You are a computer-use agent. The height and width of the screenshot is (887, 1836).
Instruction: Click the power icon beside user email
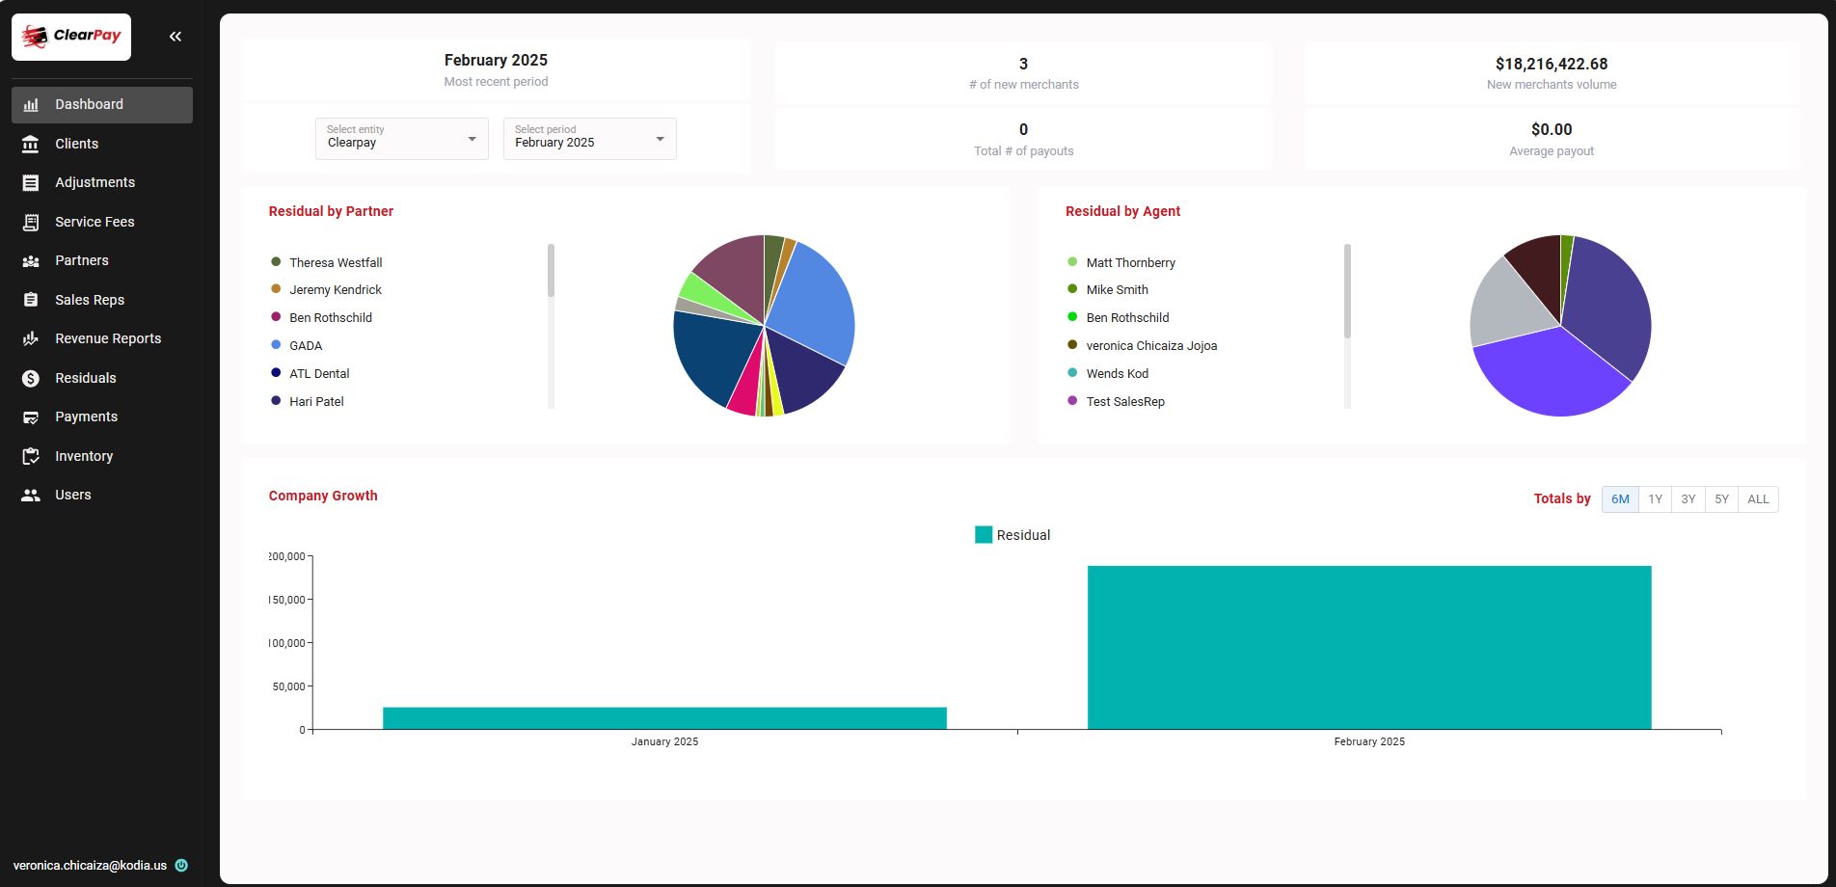click(x=181, y=866)
